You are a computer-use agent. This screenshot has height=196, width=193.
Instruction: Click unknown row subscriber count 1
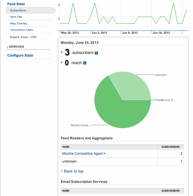181,161
